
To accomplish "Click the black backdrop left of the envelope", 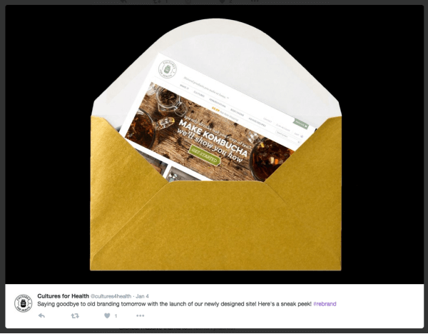I will [x=48, y=145].
